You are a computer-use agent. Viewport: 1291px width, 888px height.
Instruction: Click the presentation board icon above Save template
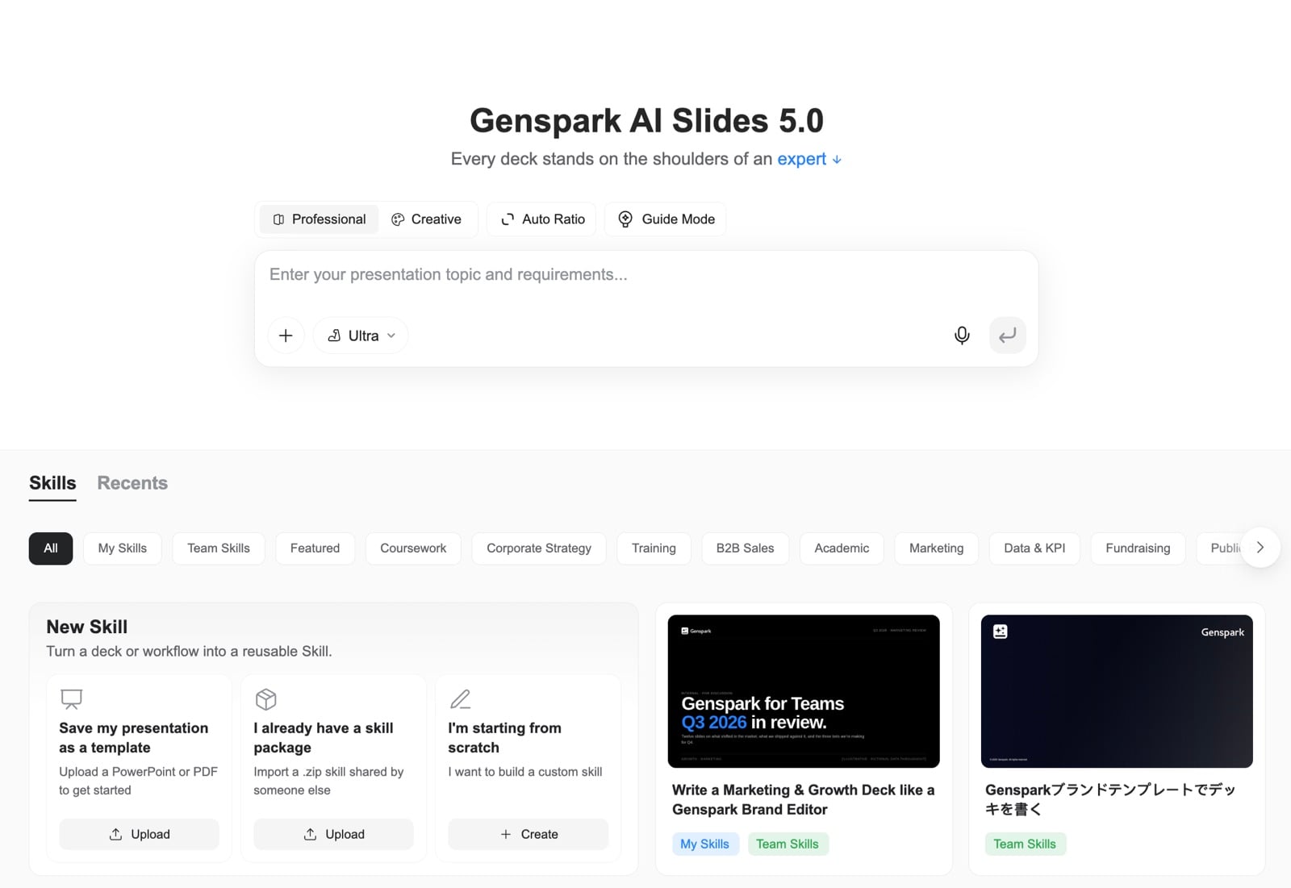(72, 698)
